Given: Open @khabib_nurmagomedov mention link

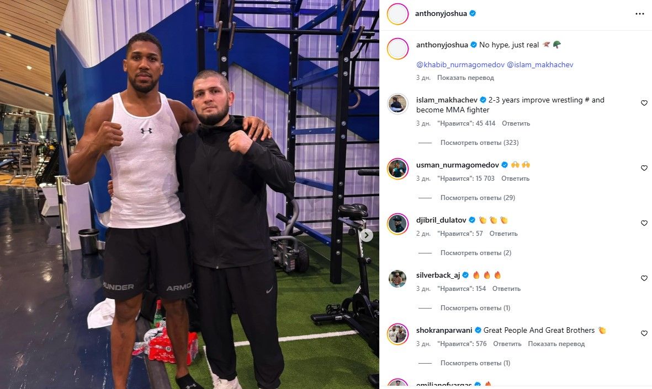Looking at the screenshot, I should click(460, 65).
